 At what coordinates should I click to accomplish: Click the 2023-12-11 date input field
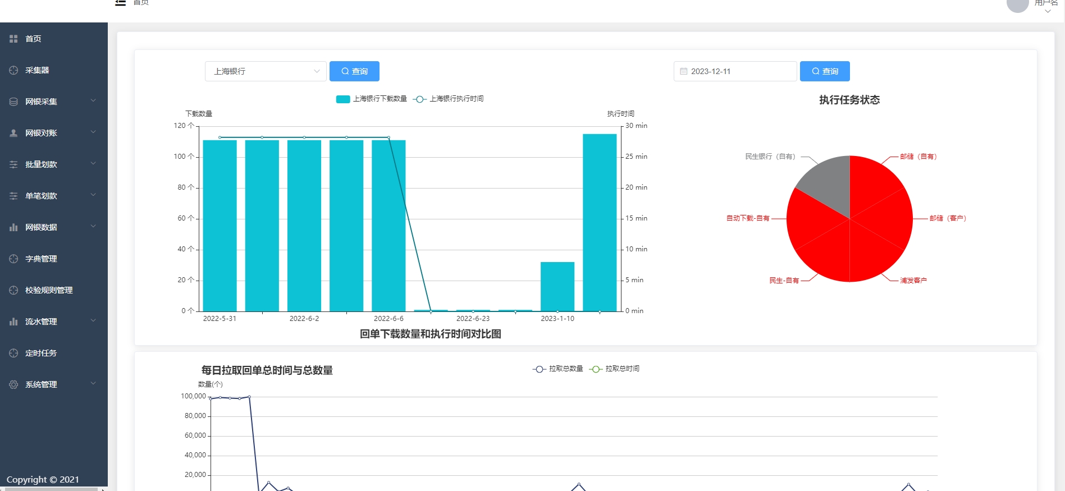735,71
